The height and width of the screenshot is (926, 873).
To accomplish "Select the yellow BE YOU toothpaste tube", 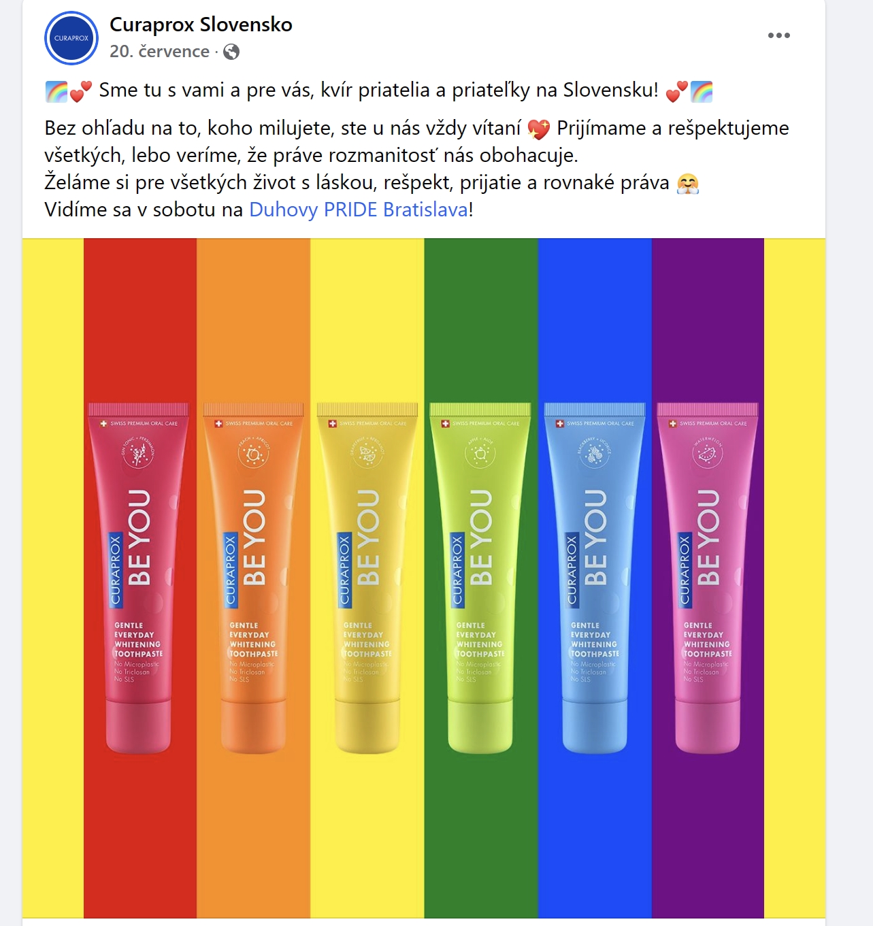I will pyautogui.click(x=367, y=578).
